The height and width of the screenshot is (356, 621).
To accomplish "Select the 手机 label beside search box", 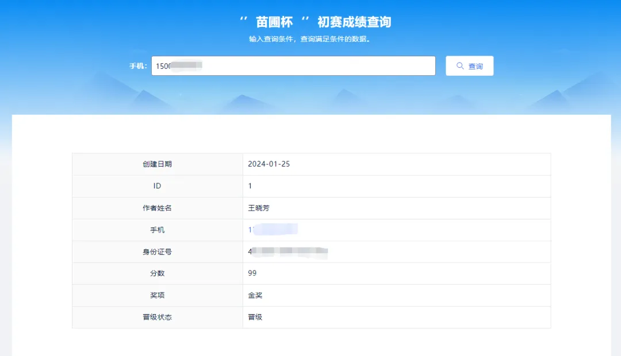I will click(x=138, y=66).
